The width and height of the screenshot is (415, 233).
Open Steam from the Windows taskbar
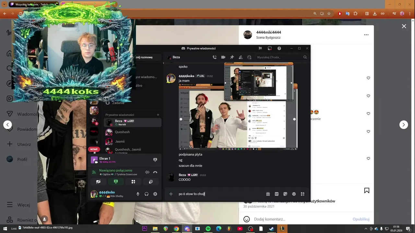tap(272, 228)
